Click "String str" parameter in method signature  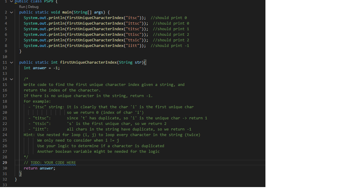(x=130, y=62)
